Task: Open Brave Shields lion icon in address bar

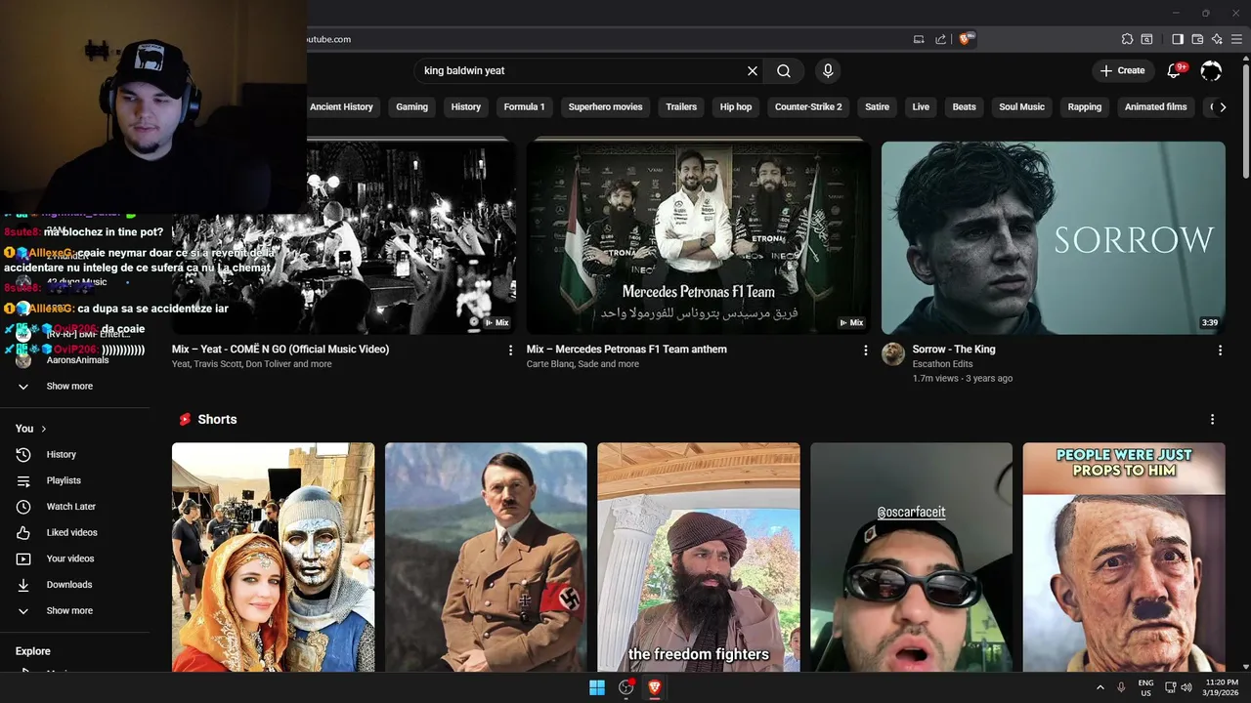Action: [x=966, y=39]
